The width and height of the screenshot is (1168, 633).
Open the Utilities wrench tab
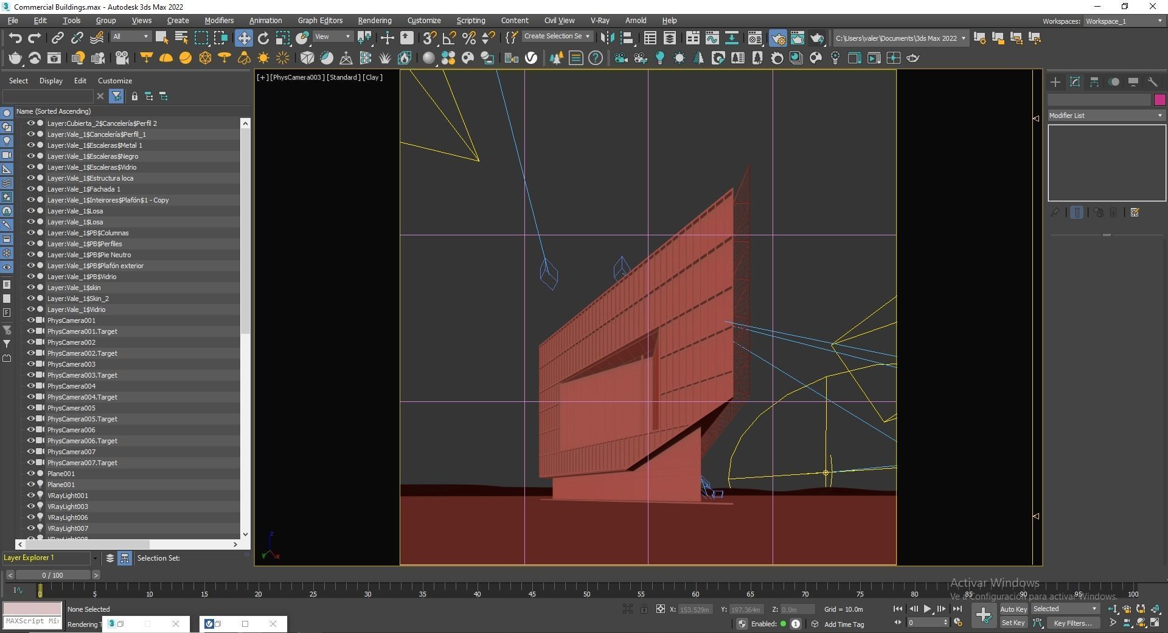tap(1153, 82)
